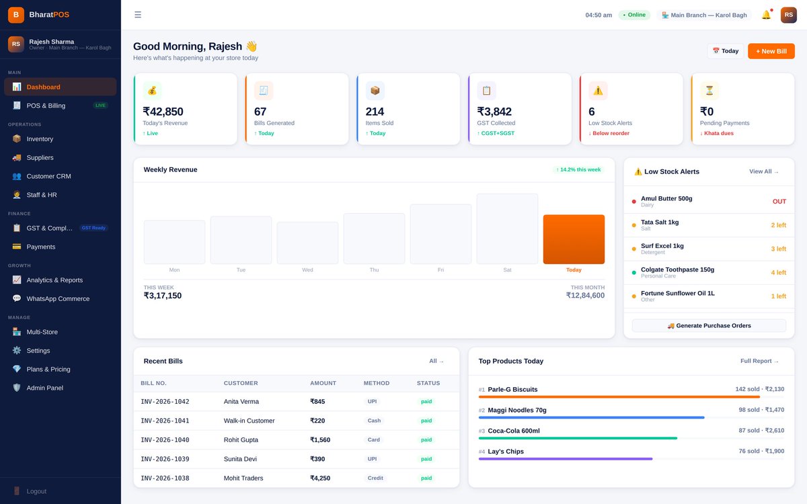Open Settings in the sidebar
Image resolution: width=807 pixels, height=504 pixels.
click(61, 351)
